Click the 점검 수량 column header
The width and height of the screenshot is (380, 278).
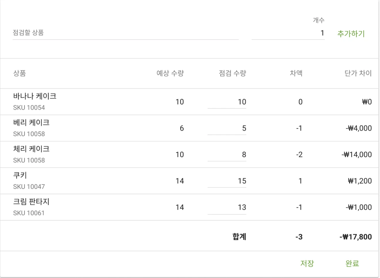click(232, 73)
